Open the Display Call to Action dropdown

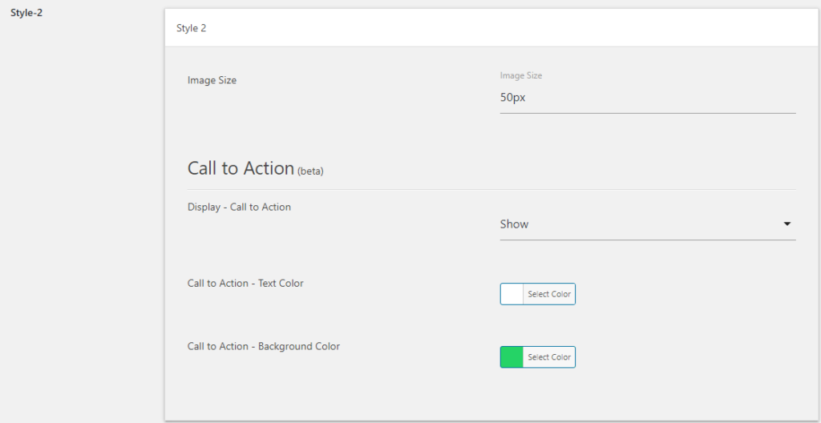coord(647,224)
